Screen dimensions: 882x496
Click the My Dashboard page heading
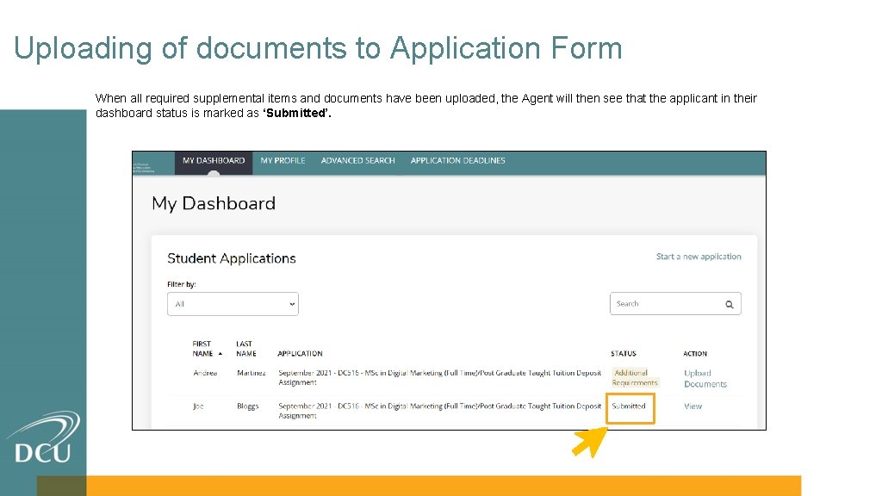click(214, 203)
